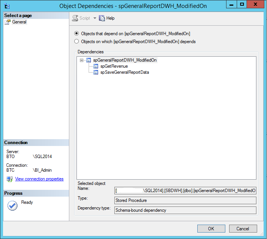Viewport: 267px width, 239px height.
Task: Open the Script dropdown arrow
Action: [x=95, y=18]
